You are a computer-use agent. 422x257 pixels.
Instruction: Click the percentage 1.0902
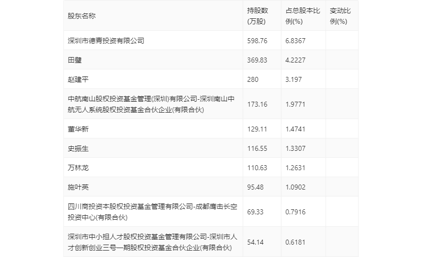pyautogui.click(x=295, y=187)
